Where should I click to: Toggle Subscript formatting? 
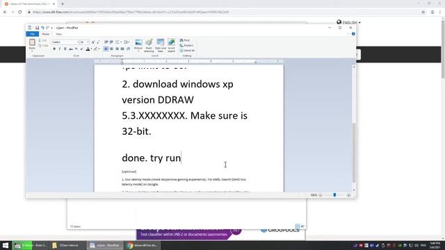[76, 49]
